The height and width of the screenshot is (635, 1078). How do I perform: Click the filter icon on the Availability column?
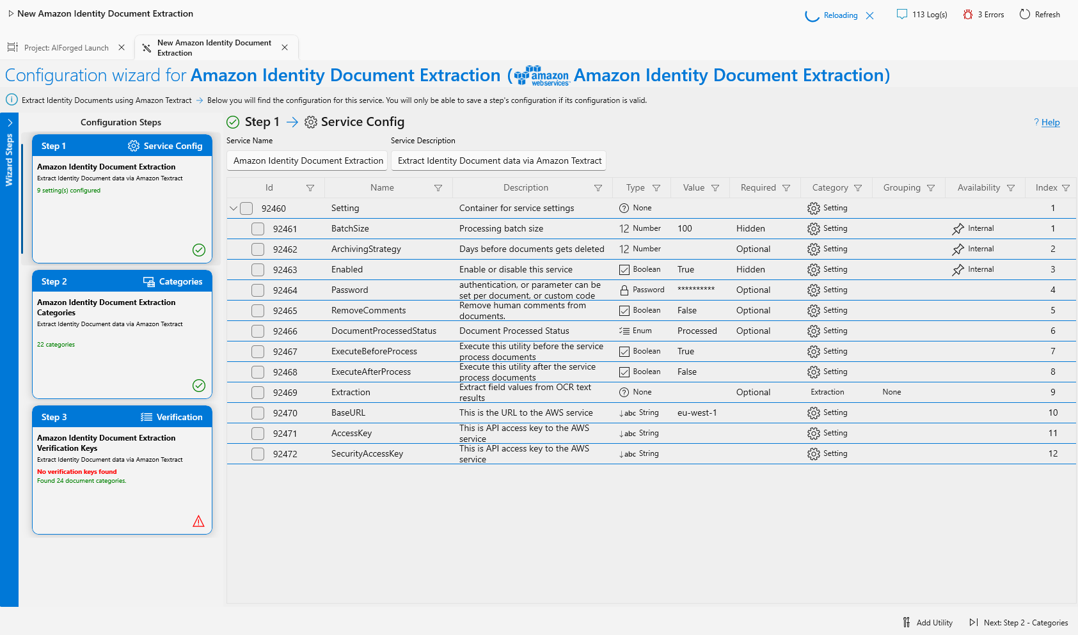[x=1011, y=188]
